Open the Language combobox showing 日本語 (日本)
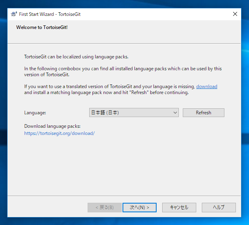The image size is (249, 225). click(134, 113)
